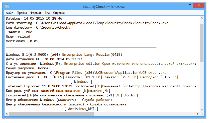The image size is (210, 123).
Task: Open the Вид menu
Action: coord(47,13)
